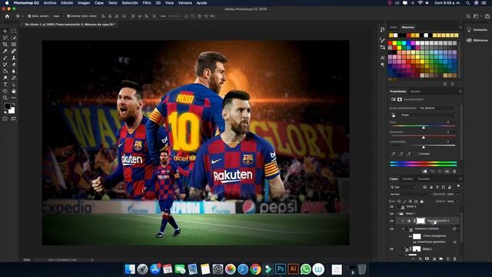
Task: Click the Tono hue slider handle
Action: tap(424, 127)
